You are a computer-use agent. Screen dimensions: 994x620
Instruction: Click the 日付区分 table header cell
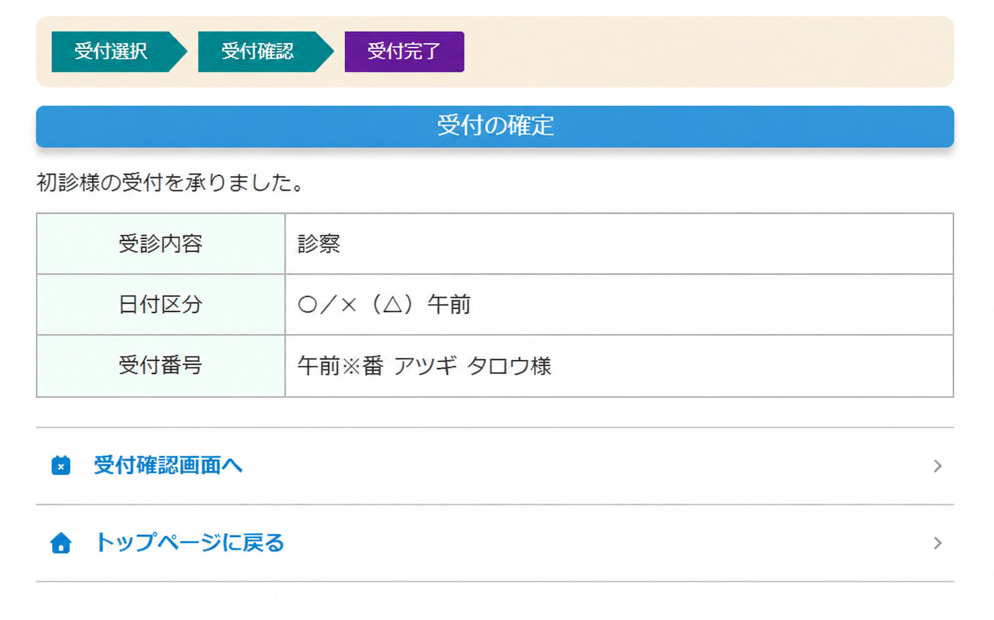click(x=161, y=305)
